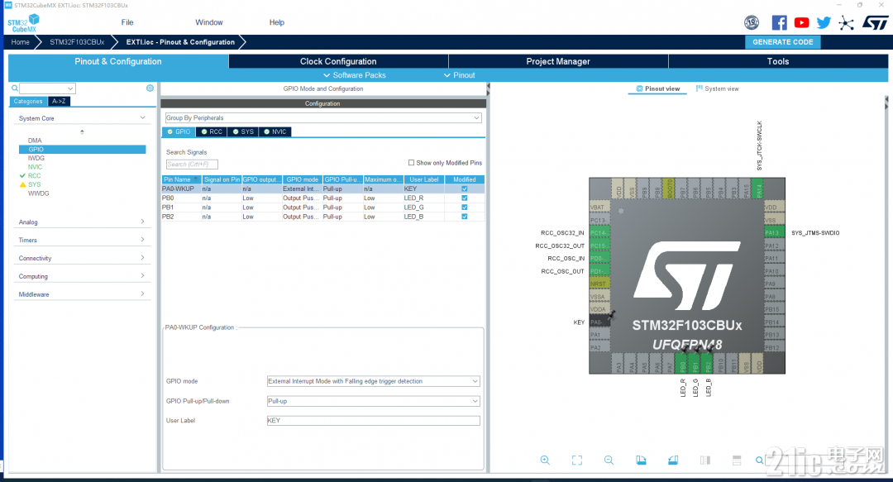
Task: Click the User Label field containing KEY
Action: 374,421
